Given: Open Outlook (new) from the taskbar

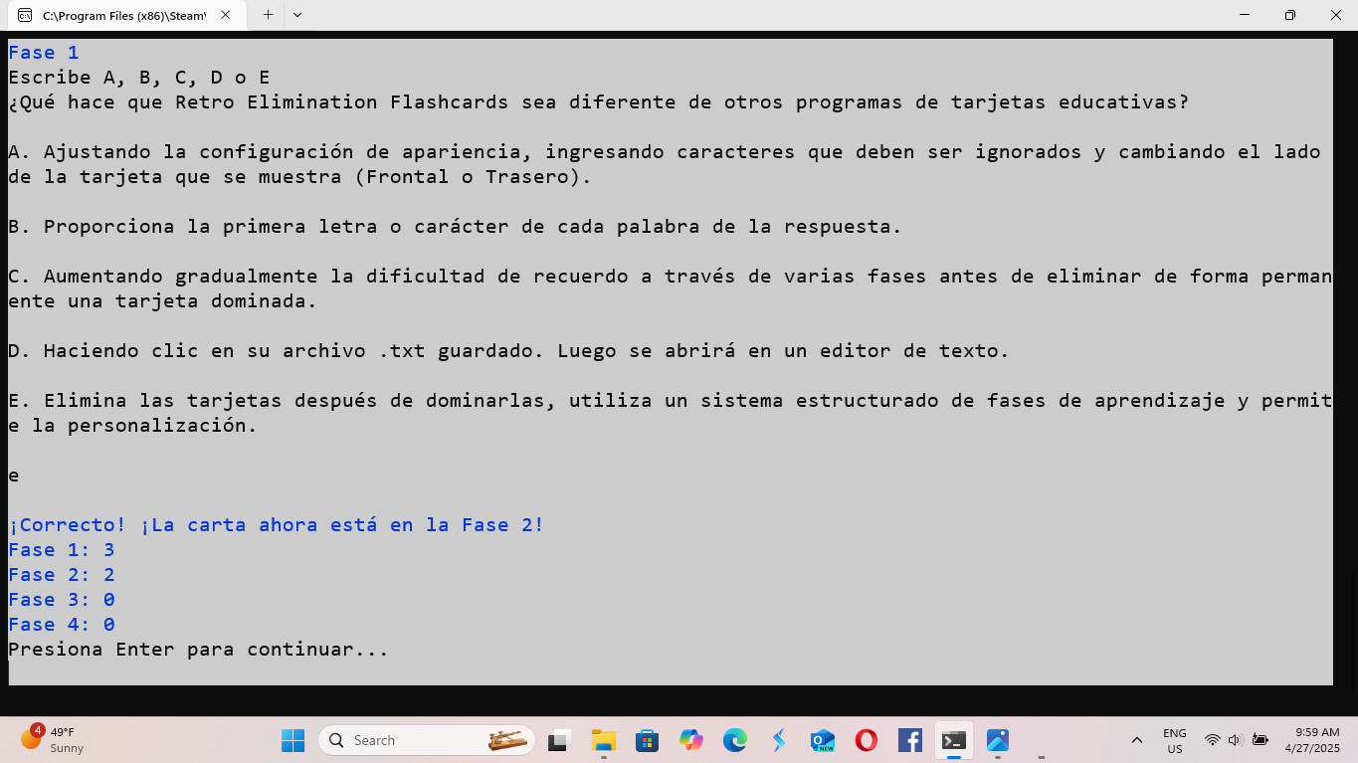Looking at the screenshot, I should pos(822,740).
